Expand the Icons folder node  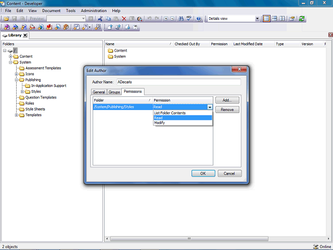(16, 74)
